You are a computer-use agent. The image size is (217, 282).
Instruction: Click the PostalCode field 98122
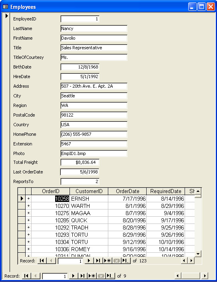(94, 115)
